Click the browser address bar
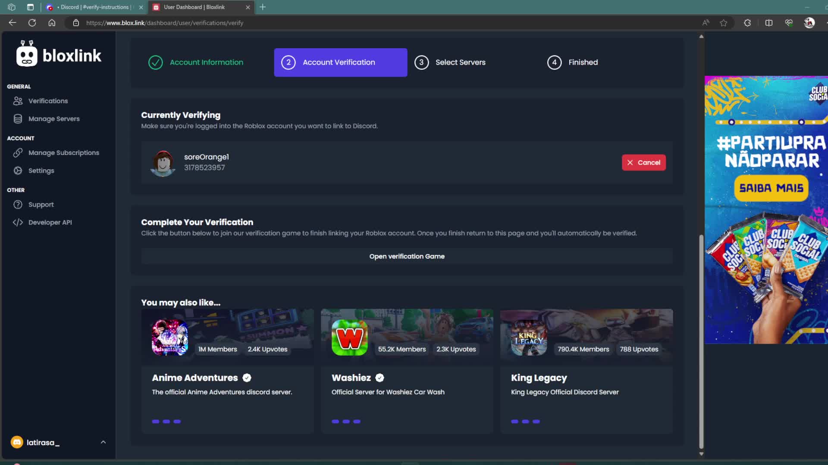Screen dimensions: 828x465 tap(259, 23)
